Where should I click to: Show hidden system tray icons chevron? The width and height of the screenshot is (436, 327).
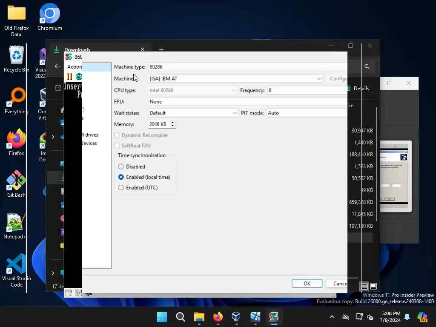point(332,317)
